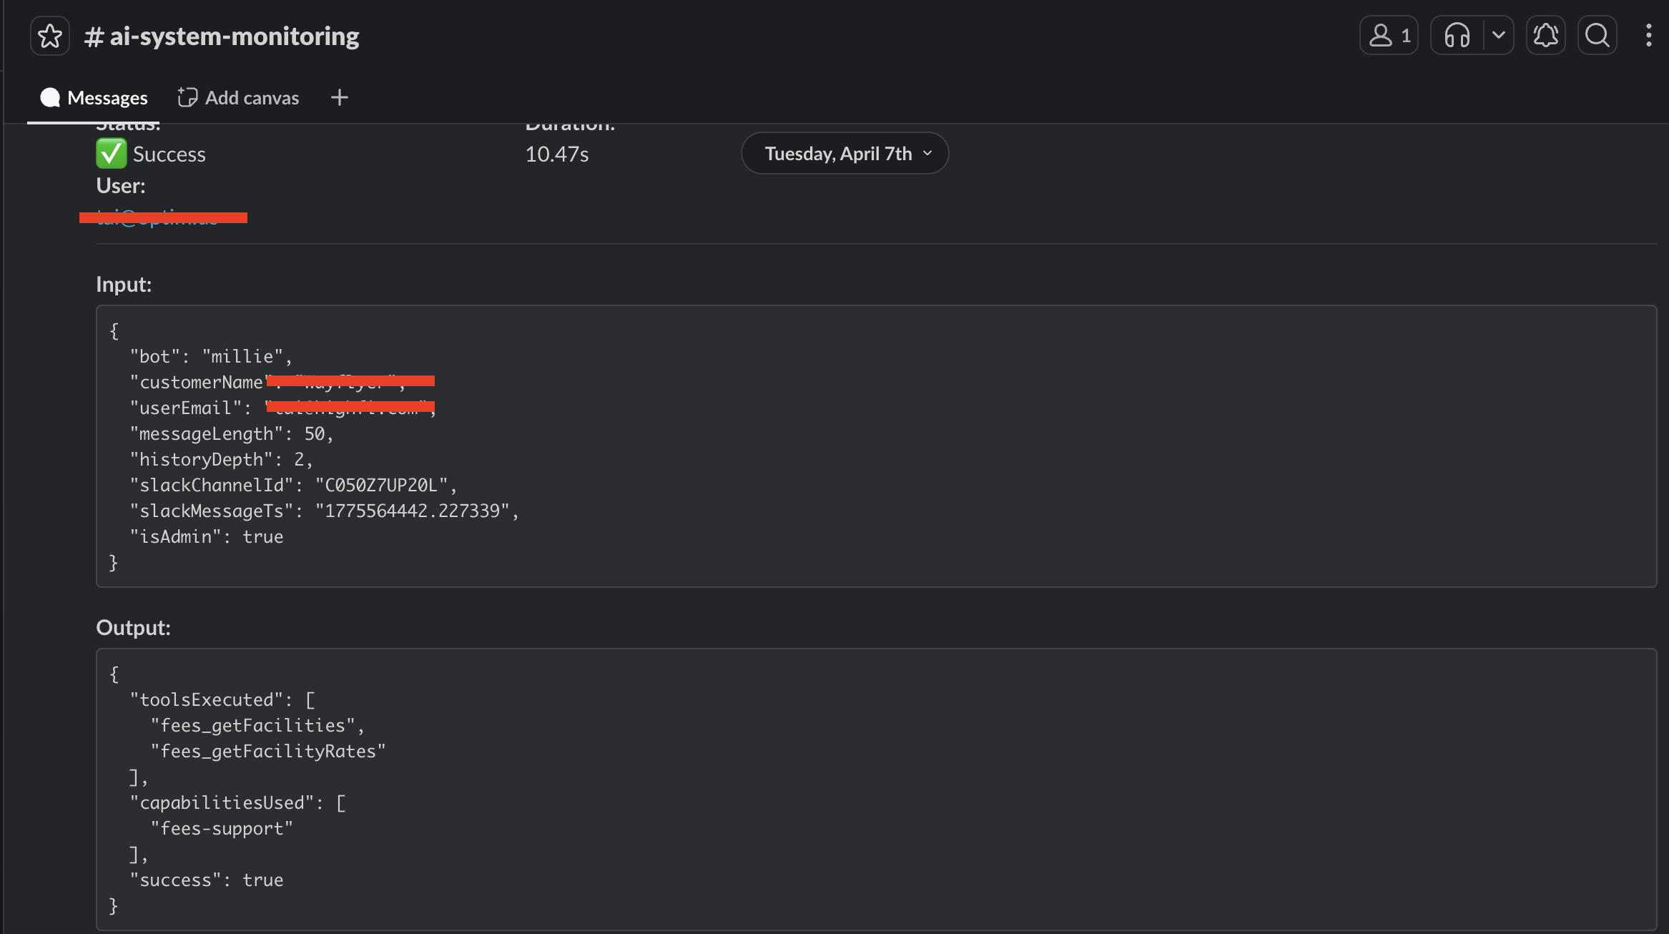View channel members list
Image resolution: width=1669 pixels, height=934 pixels.
pyautogui.click(x=1389, y=35)
